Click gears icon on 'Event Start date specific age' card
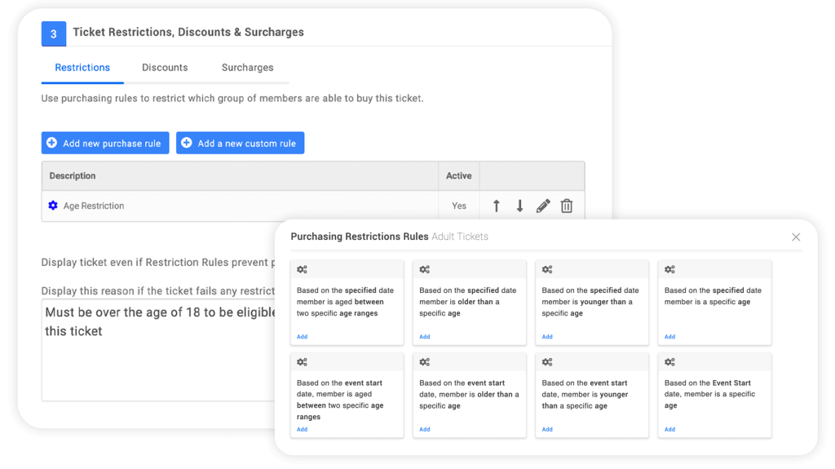 click(x=669, y=362)
